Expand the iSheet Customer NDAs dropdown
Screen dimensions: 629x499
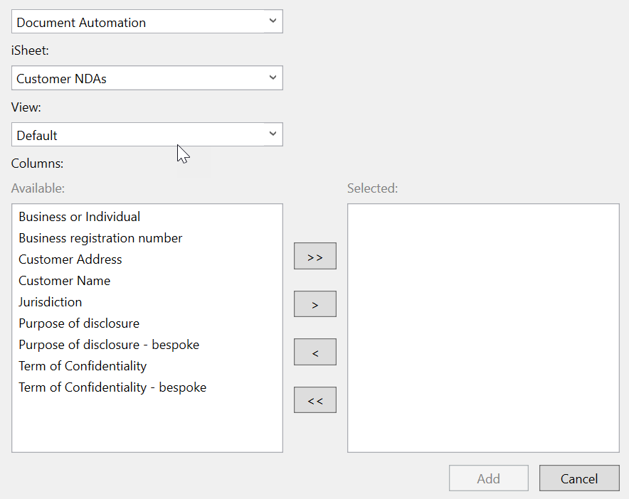point(147,78)
